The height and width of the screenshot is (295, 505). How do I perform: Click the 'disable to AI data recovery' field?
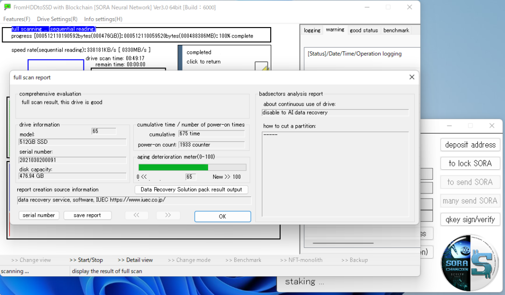pyautogui.click(x=335, y=113)
